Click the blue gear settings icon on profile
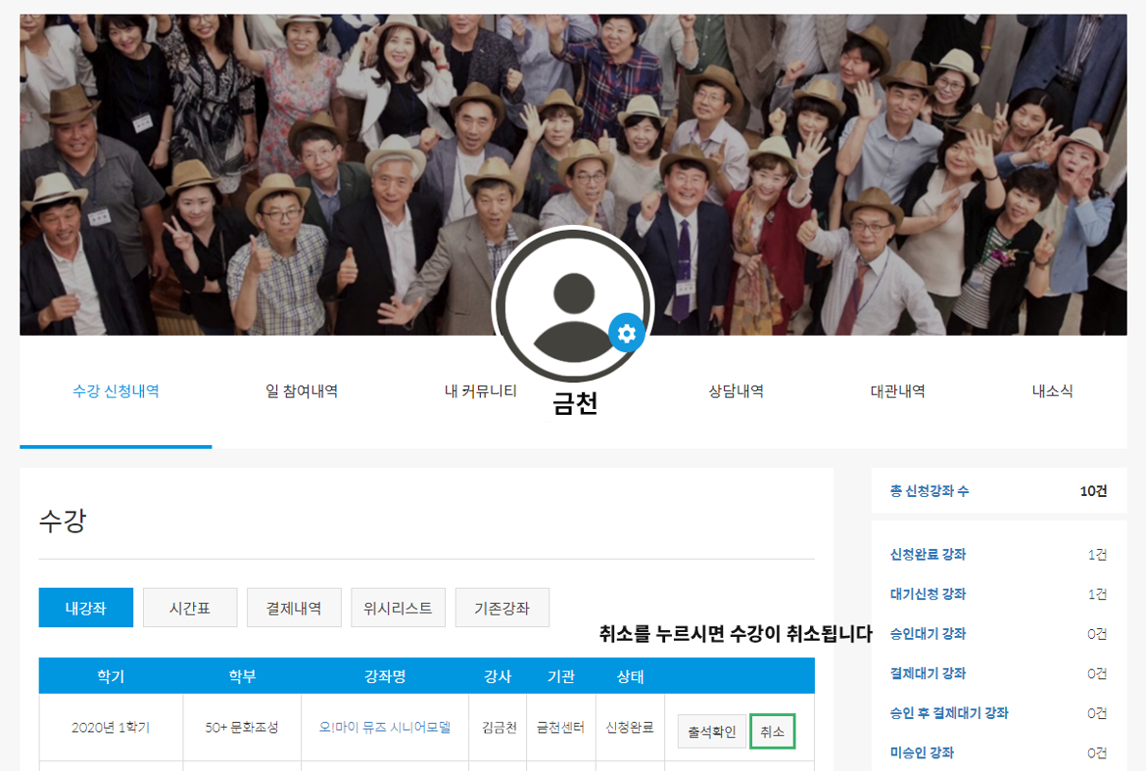The image size is (1146, 771). pos(627,334)
